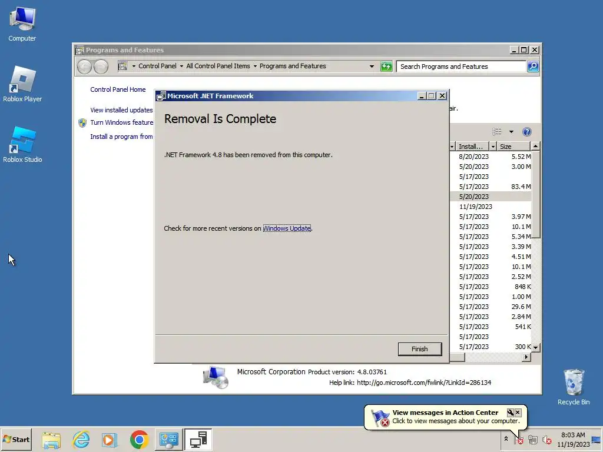Click the Action Center flag tray icon
The width and height of the screenshot is (603, 452).
pos(519,439)
